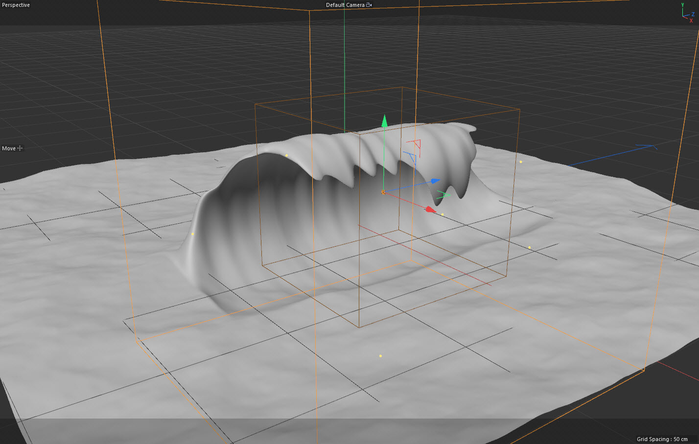Image resolution: width=699 pixels, height=444 pixels.
Task: Grab the blue Z-axis move arrow
Action: (435, 181)
